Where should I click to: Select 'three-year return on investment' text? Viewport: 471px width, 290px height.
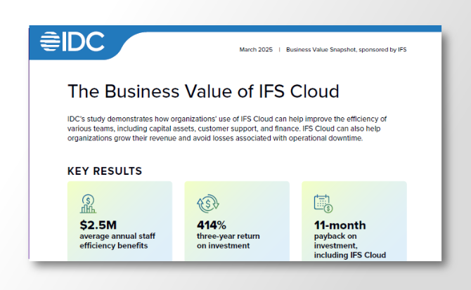(x=224, y=242)
